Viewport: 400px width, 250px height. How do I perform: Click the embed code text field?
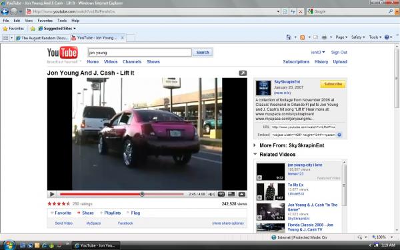click(x=303, y=135)
